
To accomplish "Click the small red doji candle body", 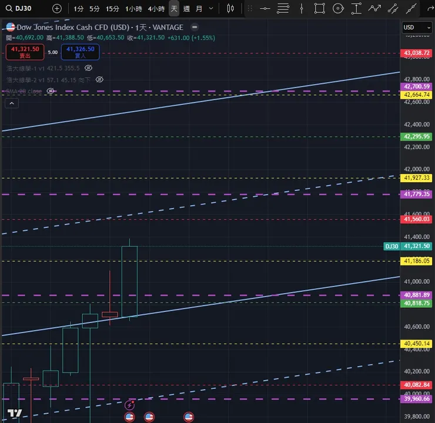I will (x=110, y=315).
